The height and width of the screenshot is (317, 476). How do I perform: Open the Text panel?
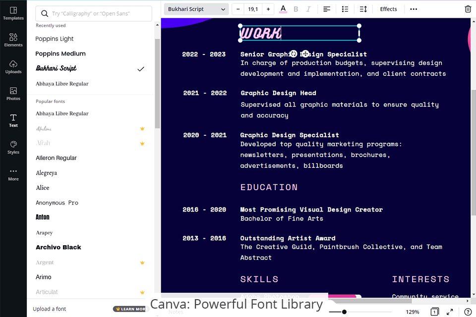(x=13, y=121)
